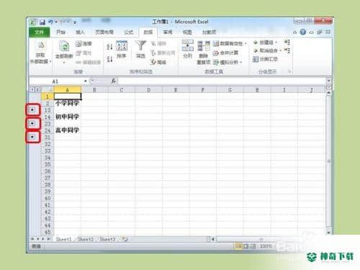360x270 pixels.
Task: Click in the formula bar input
Action: pyautogui.click(x=222, y=81)
